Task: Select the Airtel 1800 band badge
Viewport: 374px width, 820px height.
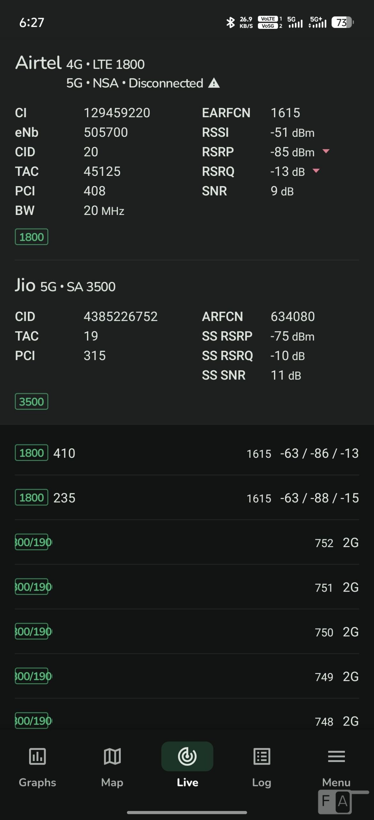Action: [32, 237]
